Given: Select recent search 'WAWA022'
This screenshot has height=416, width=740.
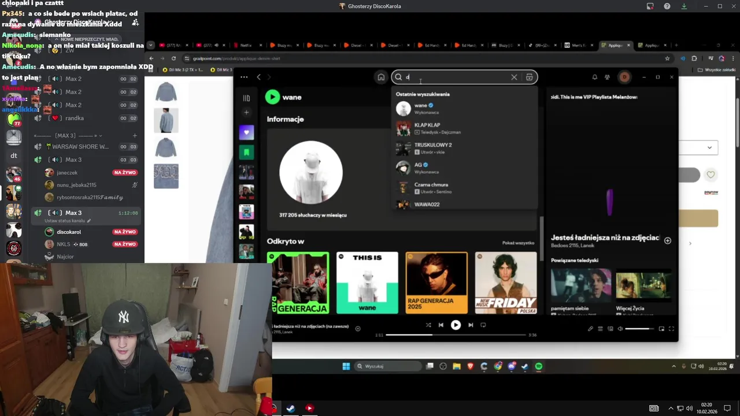Looking at the screenshot, I should 464,205.
